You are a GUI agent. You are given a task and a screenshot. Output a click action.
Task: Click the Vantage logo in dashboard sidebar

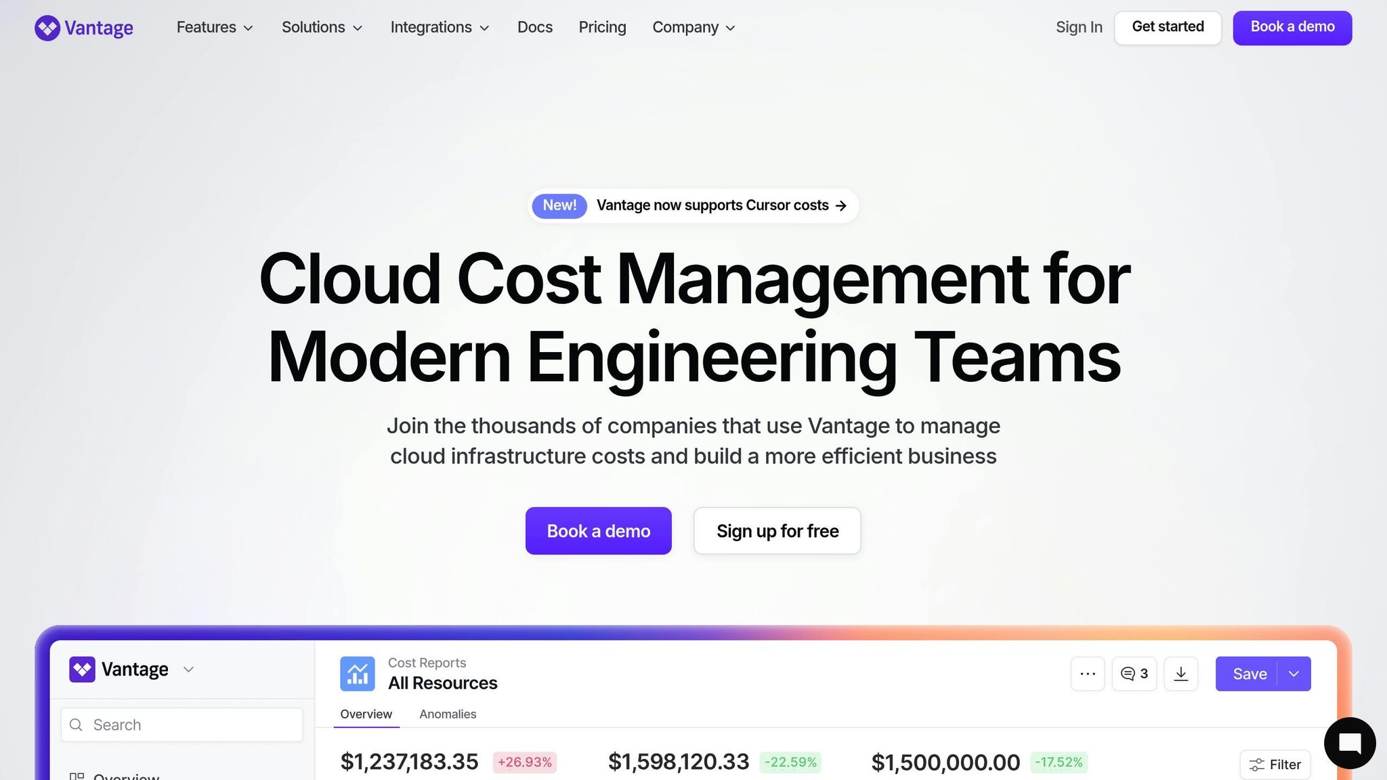tap(83, 670)
